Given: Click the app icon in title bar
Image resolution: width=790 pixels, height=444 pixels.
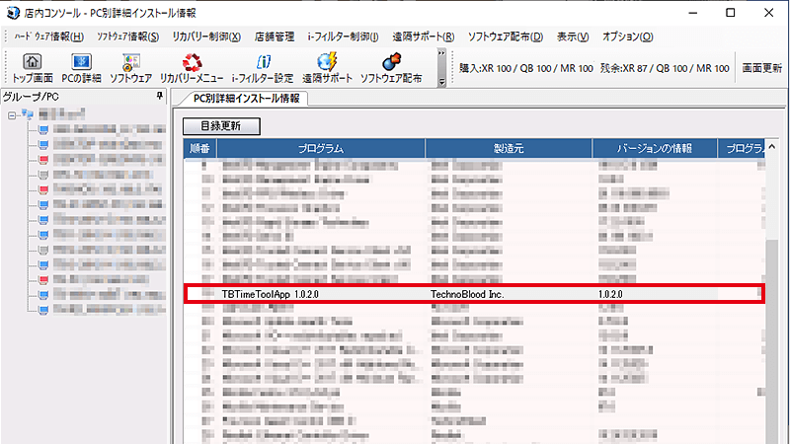Looking at the screenshot, I should pos(13,13).
